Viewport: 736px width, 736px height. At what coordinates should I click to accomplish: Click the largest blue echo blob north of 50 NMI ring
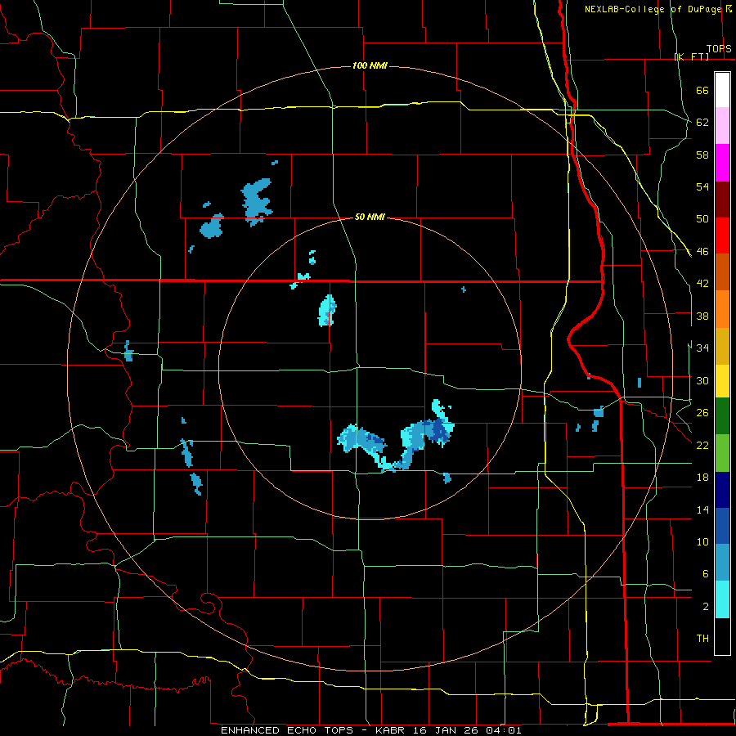256,202
